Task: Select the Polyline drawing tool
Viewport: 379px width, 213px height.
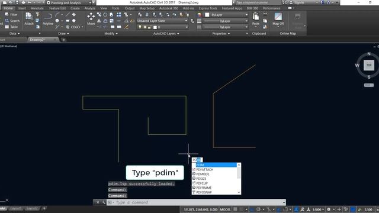Action: pos(48,19)
